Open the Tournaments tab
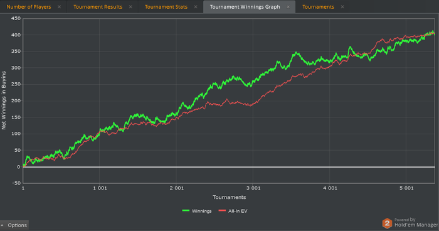The width and height of the screenshot is (439, 231). [319, 7]
